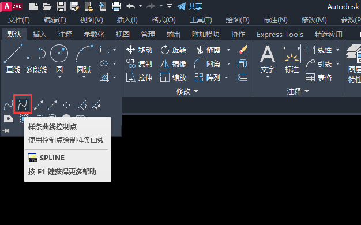Click the Open from mobile icon
Image resolution: width=361 pixels, height=225 pixels.
pos(89,6)
